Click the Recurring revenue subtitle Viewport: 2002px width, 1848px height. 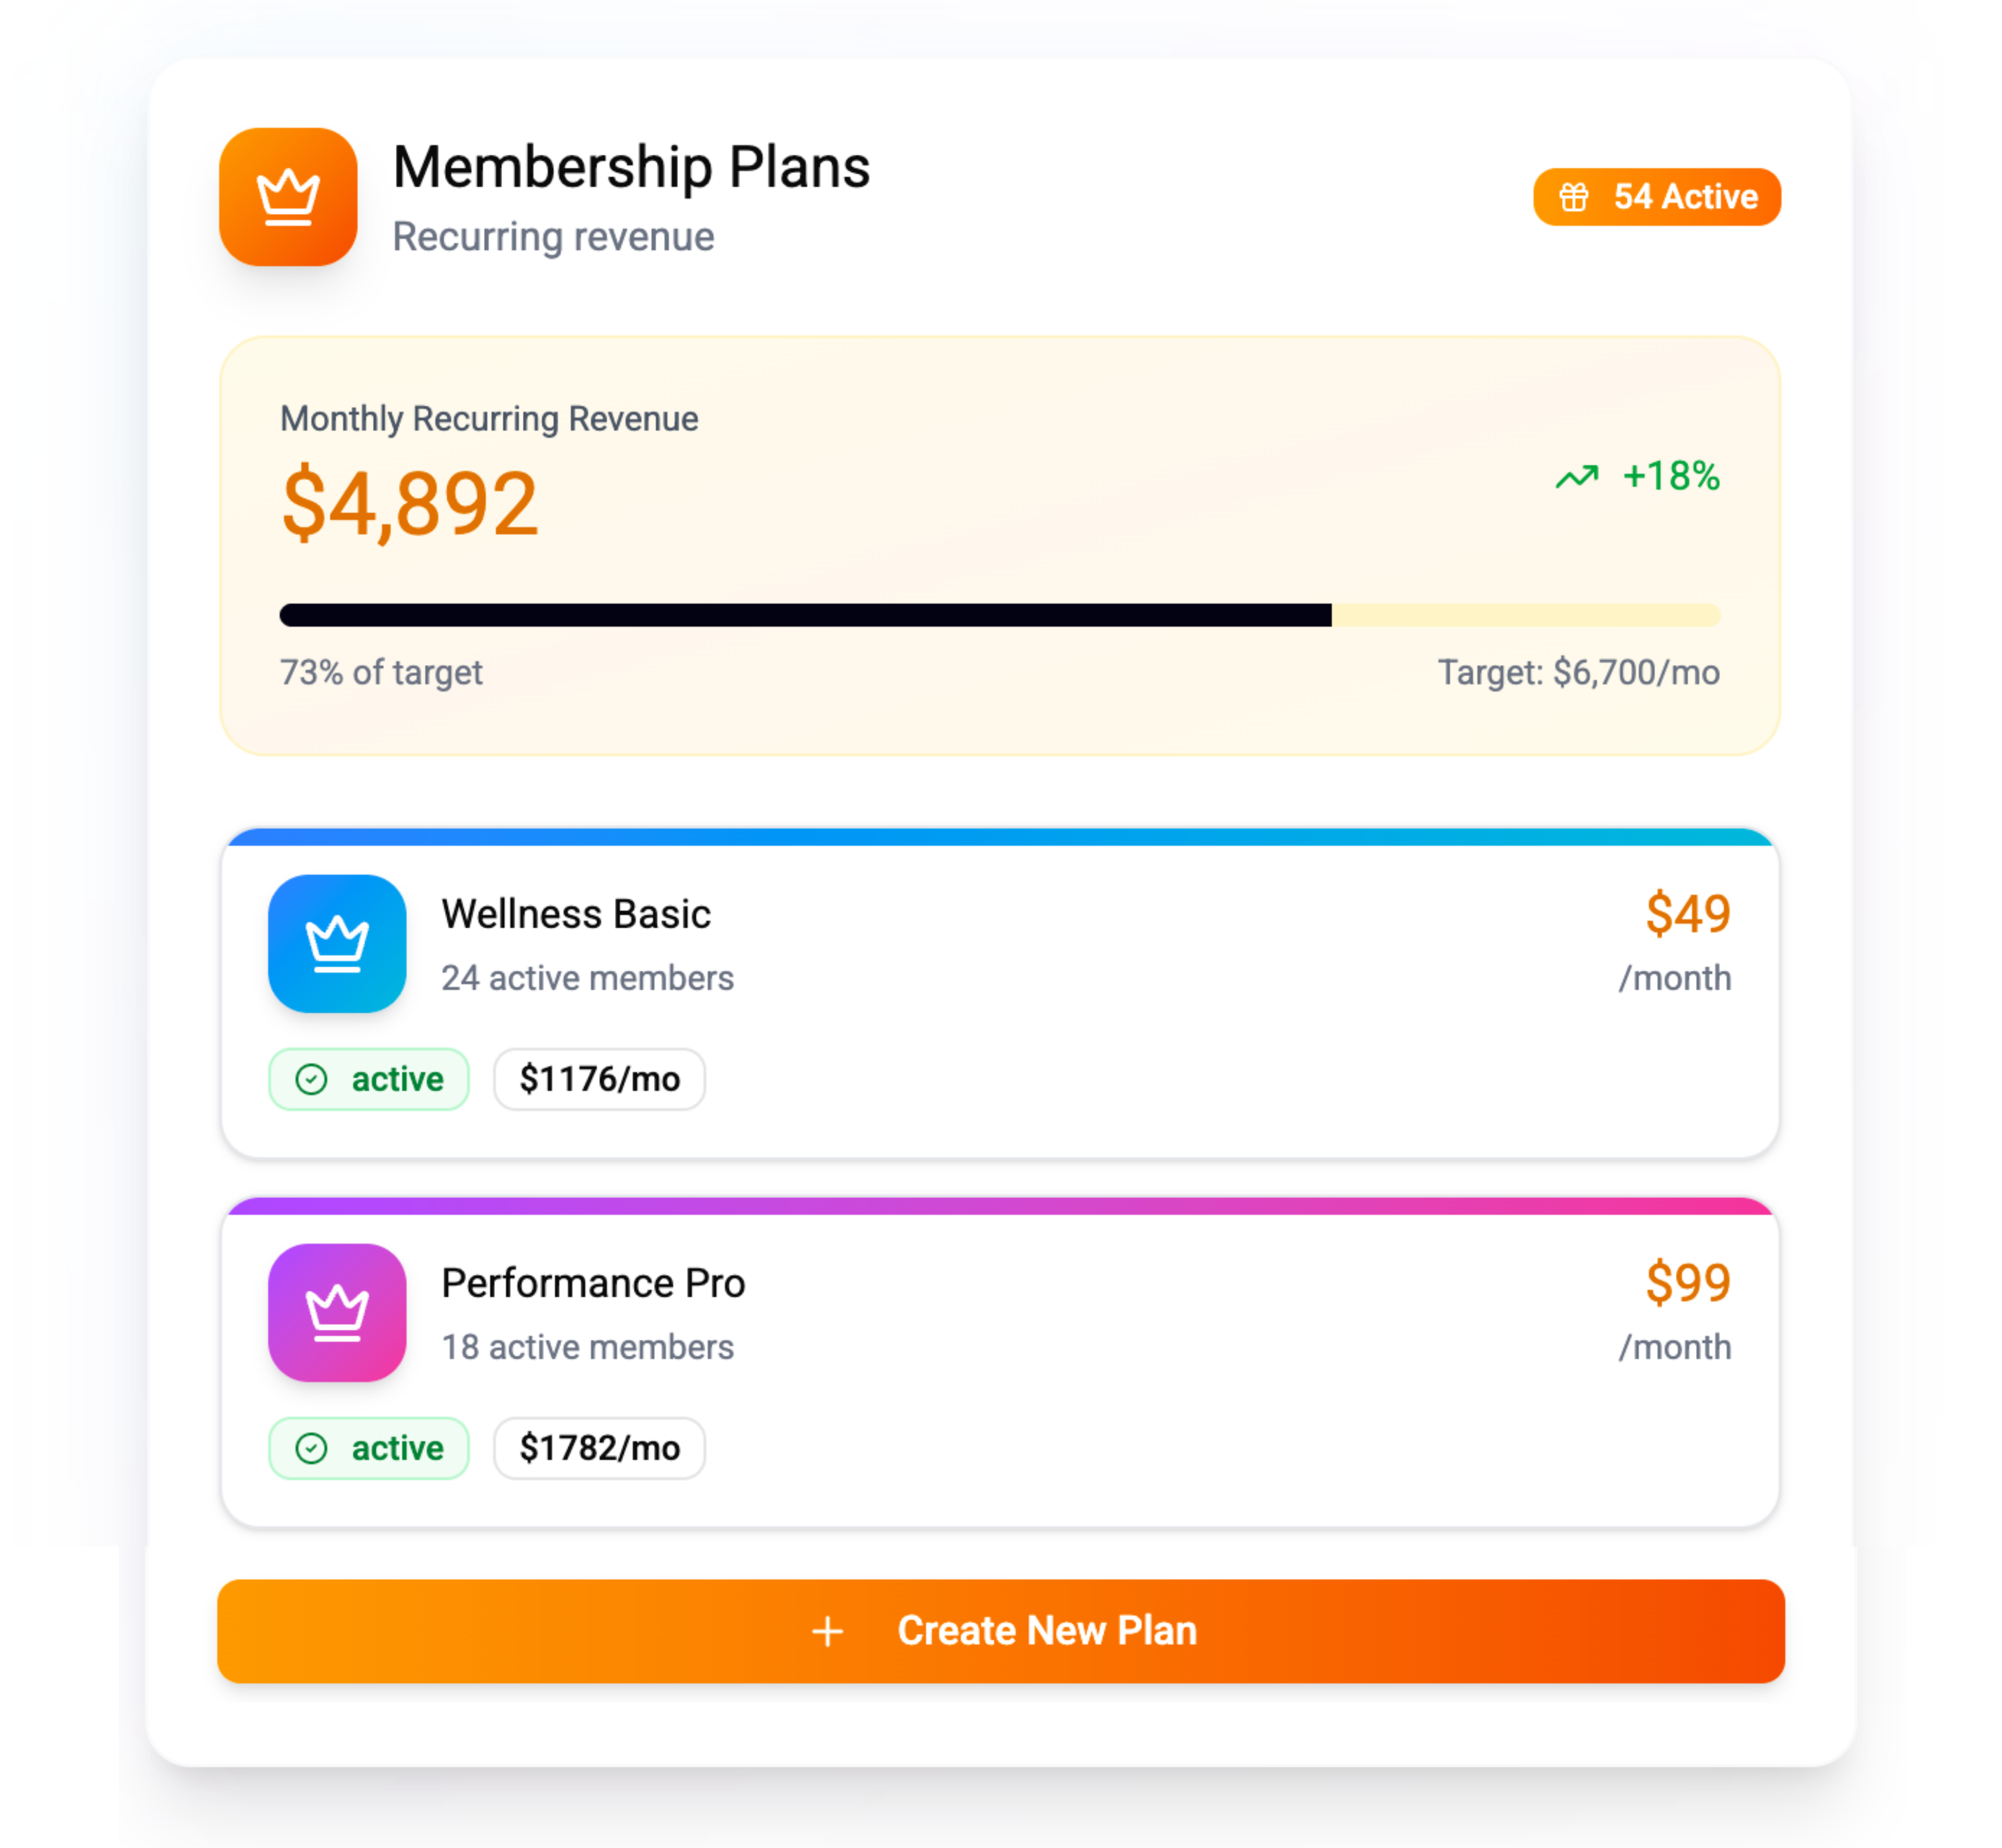pos(555,237)
